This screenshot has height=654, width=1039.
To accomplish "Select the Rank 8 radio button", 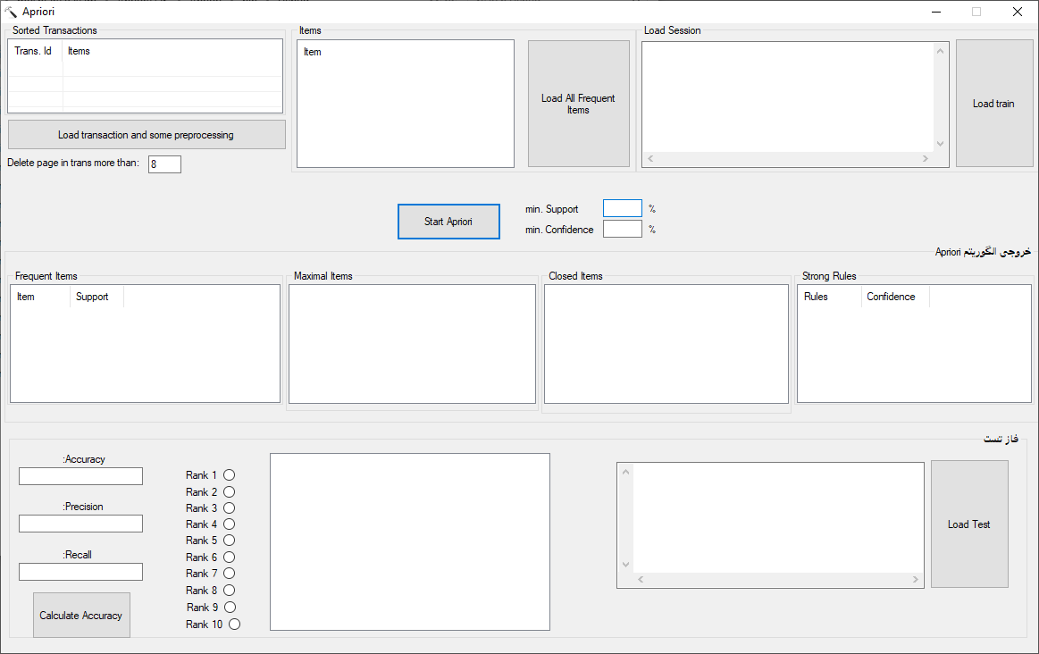I will pyautogui.click(x=229, y=591).
